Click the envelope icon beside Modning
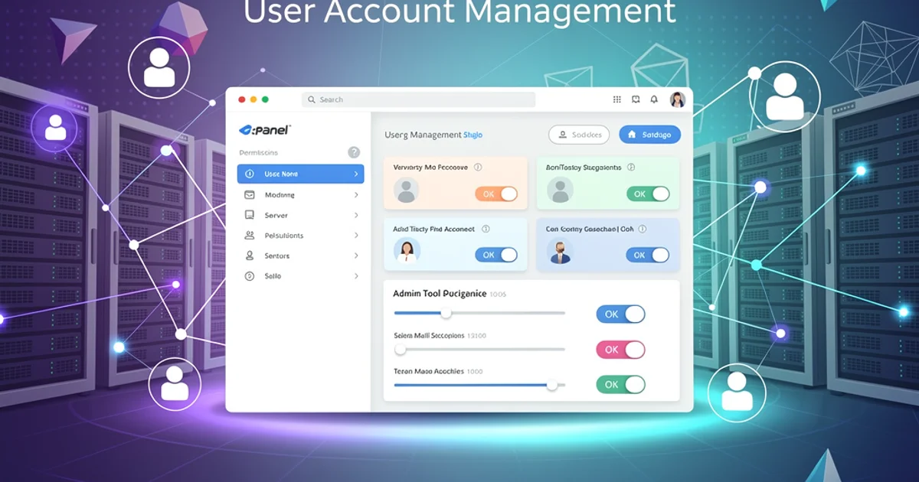 pyautogui.click(x=250, y=195)
